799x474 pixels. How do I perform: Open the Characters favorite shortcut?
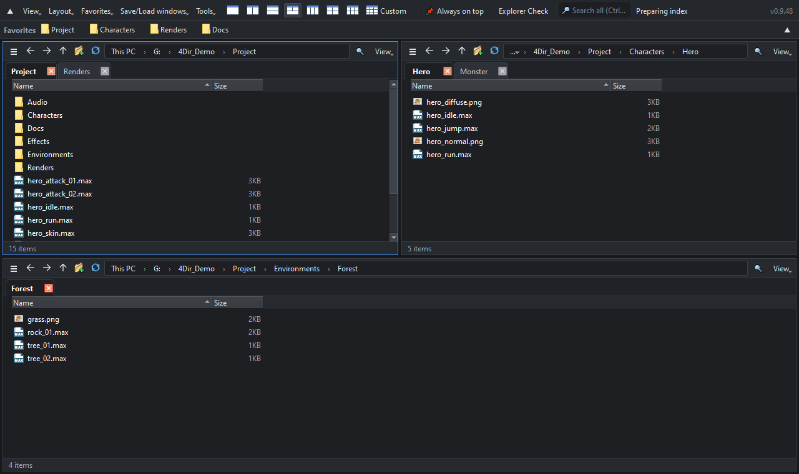[x=112, y=30]
